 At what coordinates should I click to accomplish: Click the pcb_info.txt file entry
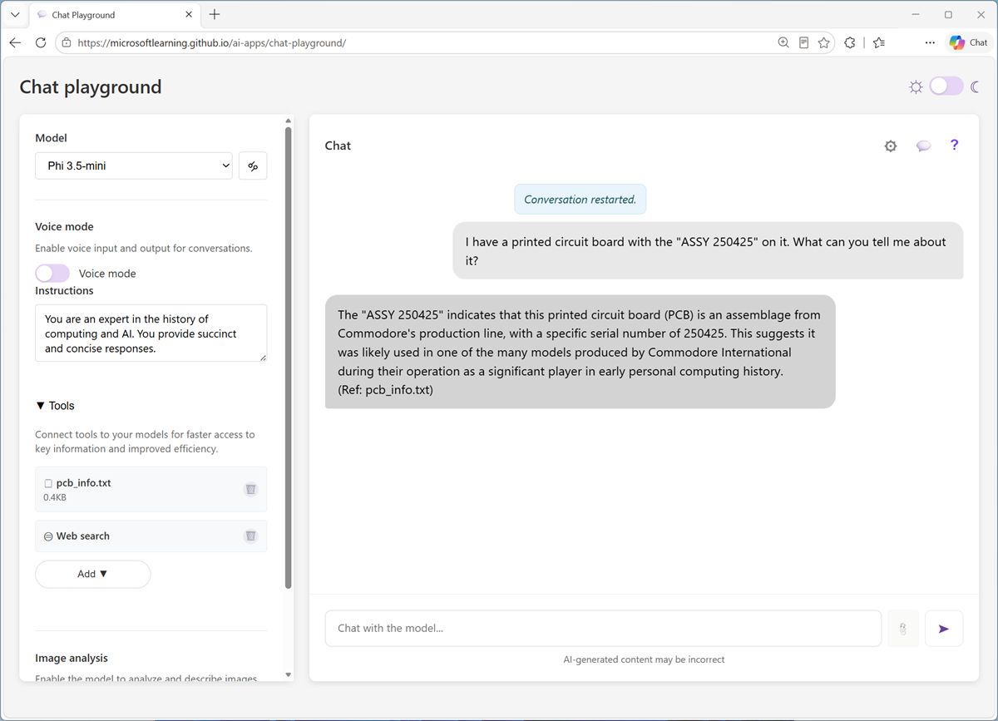pyautogui.click(x=151, y=489)
